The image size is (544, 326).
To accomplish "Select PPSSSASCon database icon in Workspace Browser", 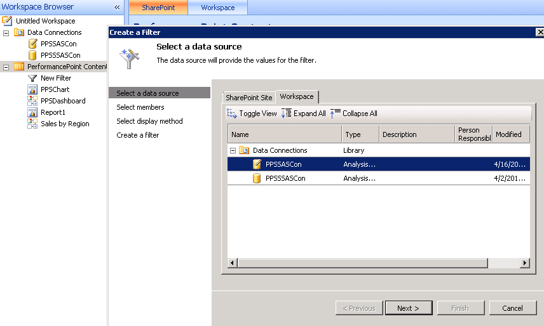I will [x=32, y=55].
